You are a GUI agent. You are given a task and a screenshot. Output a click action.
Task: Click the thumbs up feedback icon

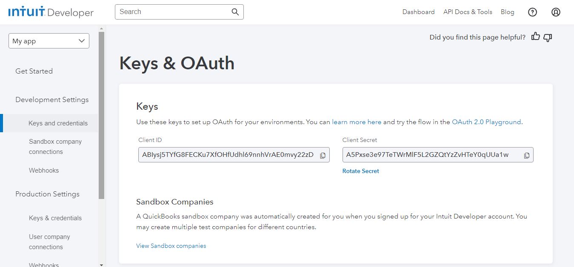536,37
